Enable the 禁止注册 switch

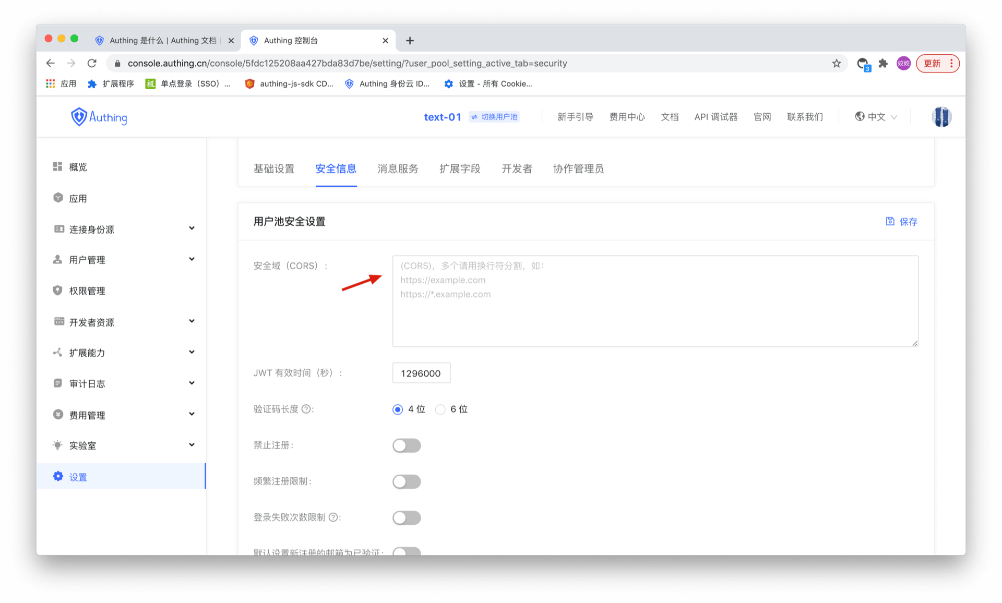(x=407, y=445)
